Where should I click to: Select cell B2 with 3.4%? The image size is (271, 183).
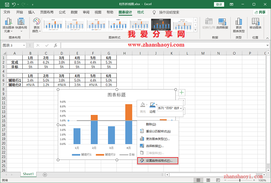click(x=30, y=62)
